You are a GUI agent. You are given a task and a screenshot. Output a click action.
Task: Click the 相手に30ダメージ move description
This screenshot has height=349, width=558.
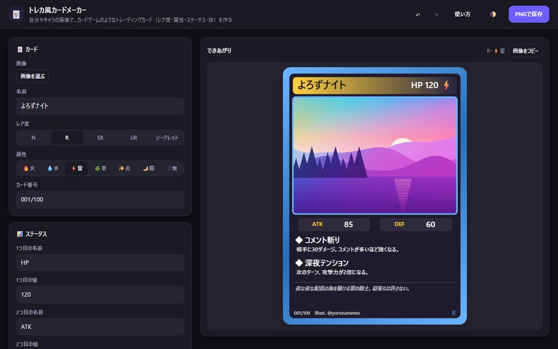click(348, 249)
